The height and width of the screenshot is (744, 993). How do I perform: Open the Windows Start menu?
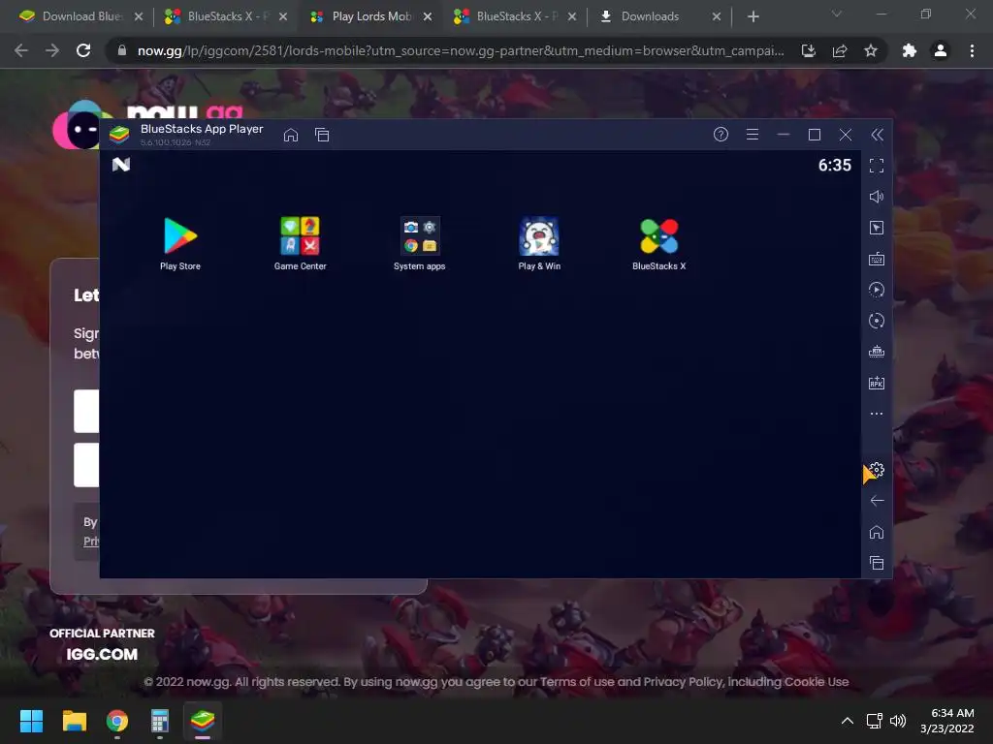(x=31, y=721)
